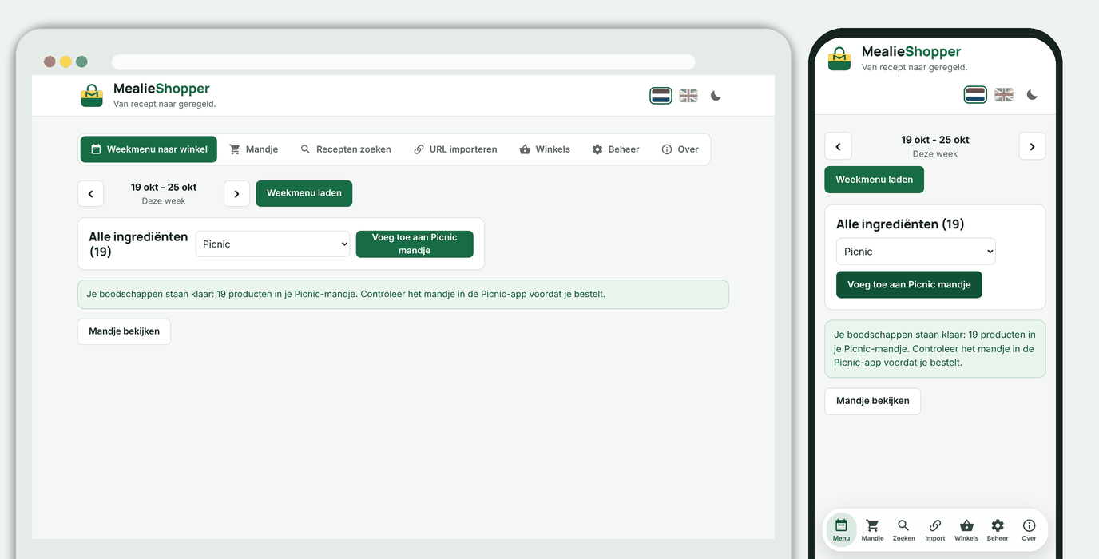Click desktop 'Voeg toe aan Picnic mandje'
This screenshot has width=1099, height=559.
pyautogui.click(x=415, y=244)
